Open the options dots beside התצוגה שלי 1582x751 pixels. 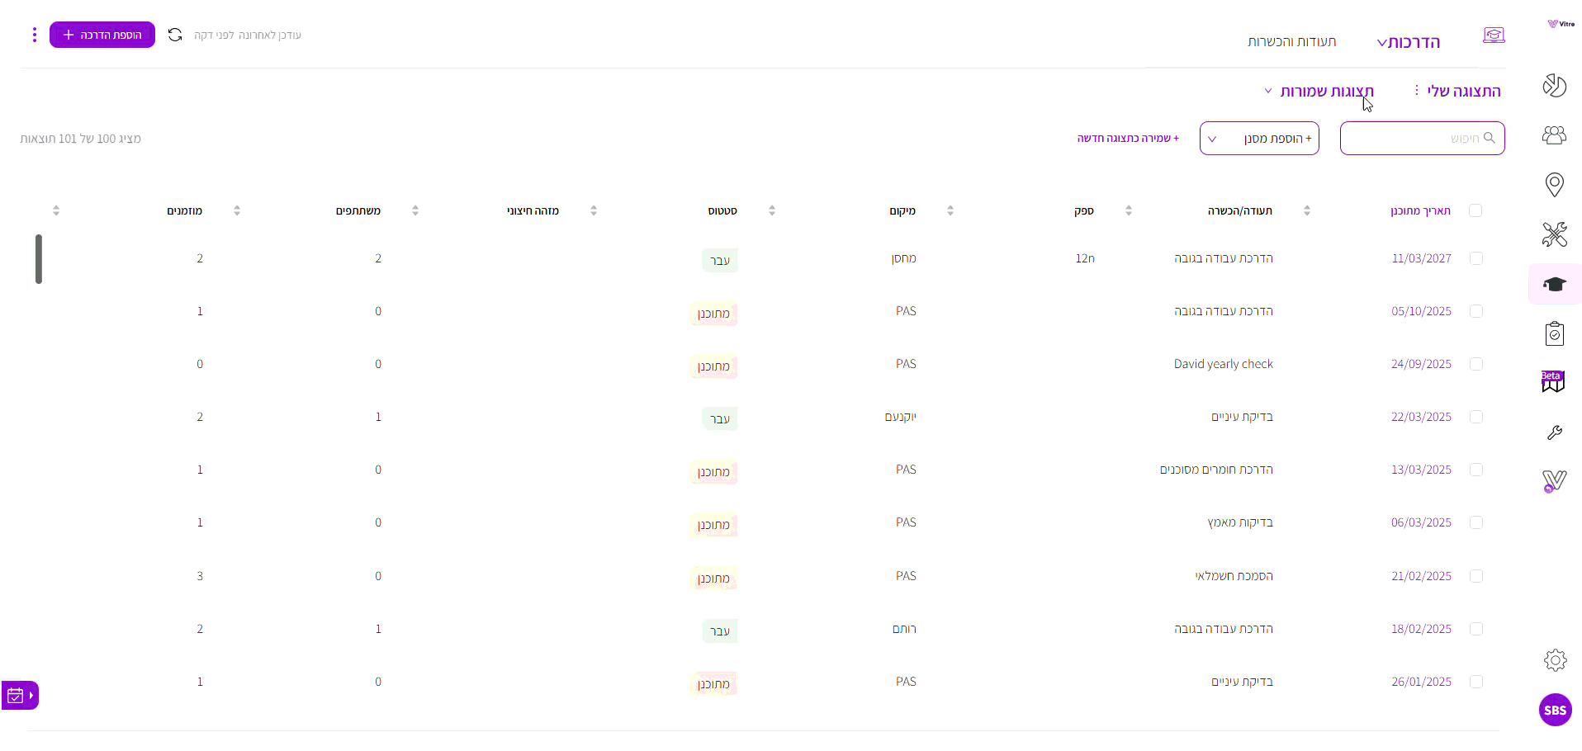point(1416,90)
